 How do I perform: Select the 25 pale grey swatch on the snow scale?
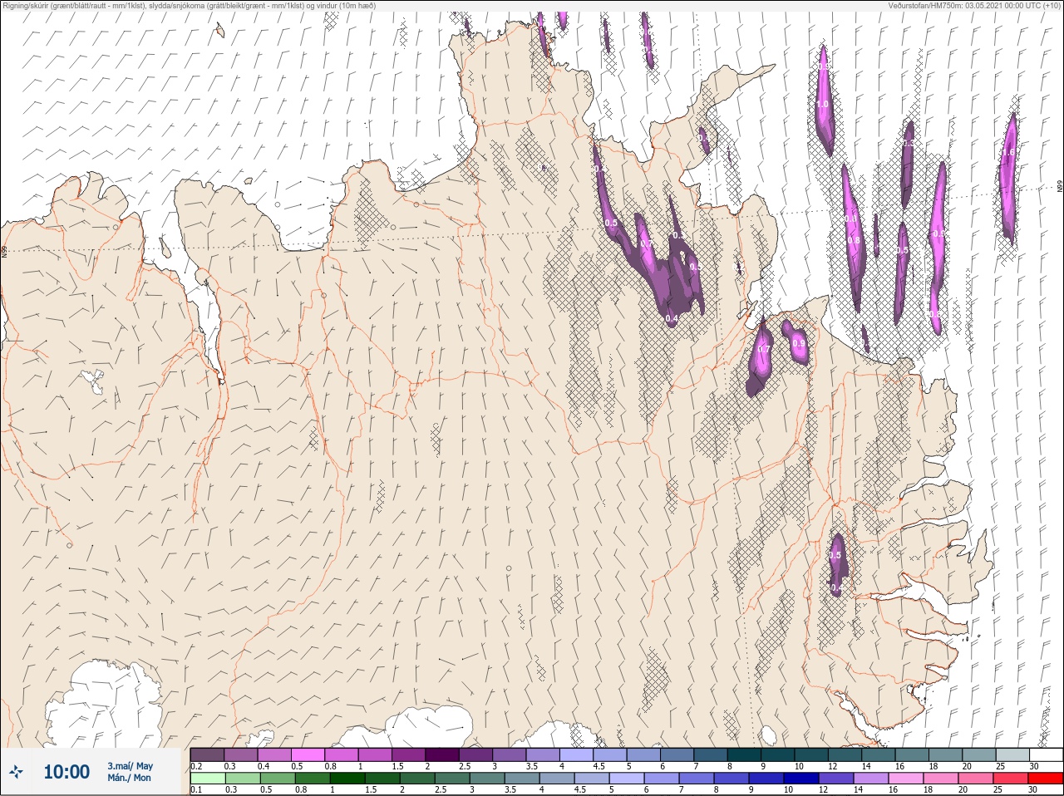pos(1012,754)
